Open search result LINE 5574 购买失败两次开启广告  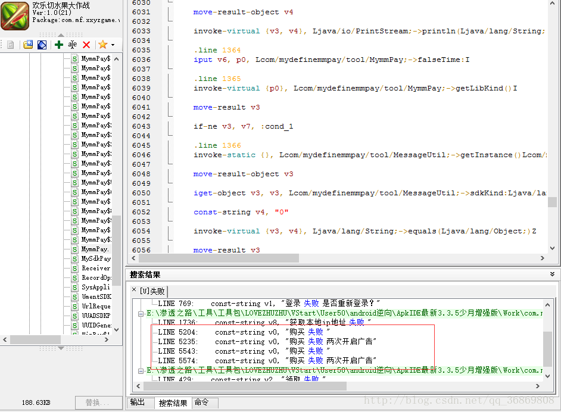point(267,361)
